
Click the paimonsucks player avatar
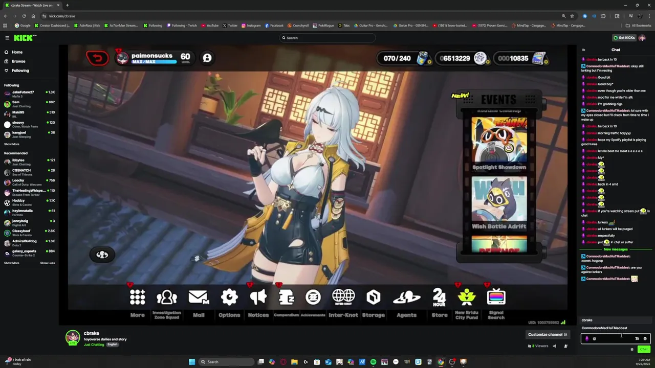coord(122,58)
